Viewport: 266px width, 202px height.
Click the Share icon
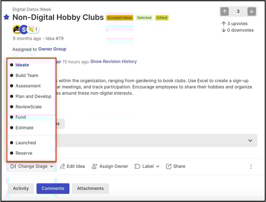point(169,166)
